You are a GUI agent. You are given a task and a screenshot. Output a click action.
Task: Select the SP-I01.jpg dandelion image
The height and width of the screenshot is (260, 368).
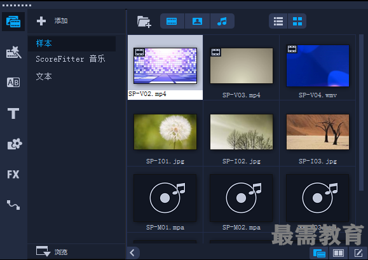point(165,132)
